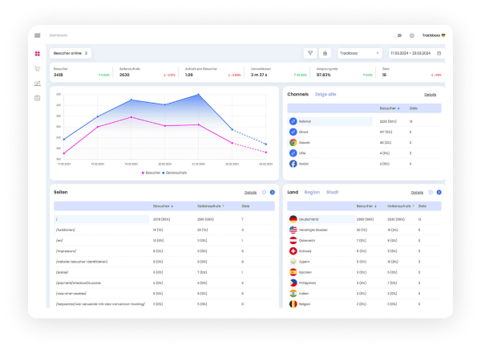Open the shopping cart sidebar section
The height and width of the screenshot is (350, 481).
[x=37, y=68]
